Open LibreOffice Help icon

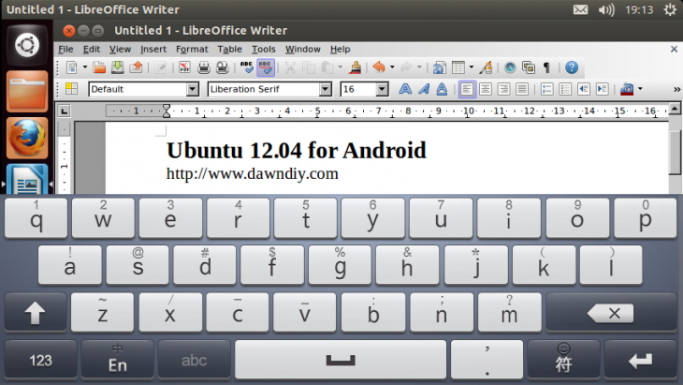point(572,67)
